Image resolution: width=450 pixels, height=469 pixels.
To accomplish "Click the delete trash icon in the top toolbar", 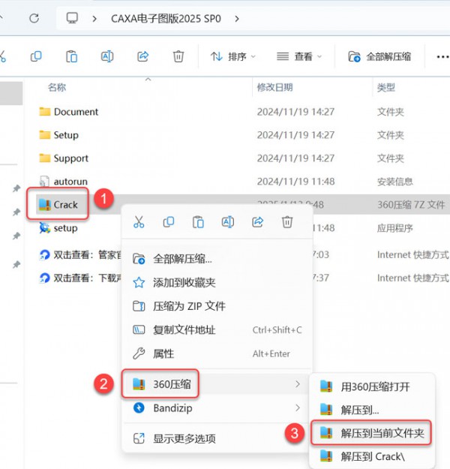I will point(178,56).
